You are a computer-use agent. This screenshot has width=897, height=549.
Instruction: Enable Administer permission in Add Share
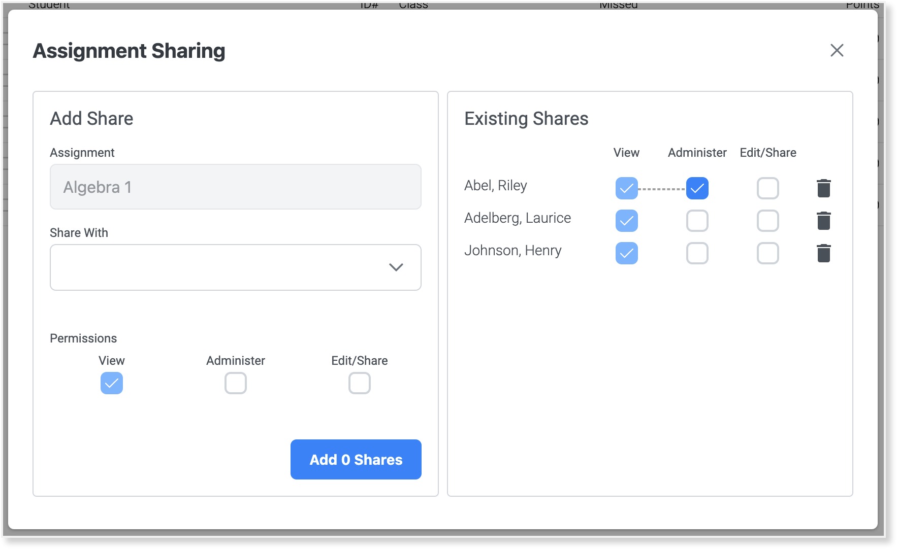236,383
